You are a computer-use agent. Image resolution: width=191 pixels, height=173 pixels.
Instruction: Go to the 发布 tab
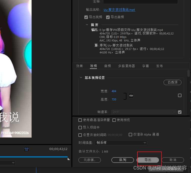click(x=159, y=66)
